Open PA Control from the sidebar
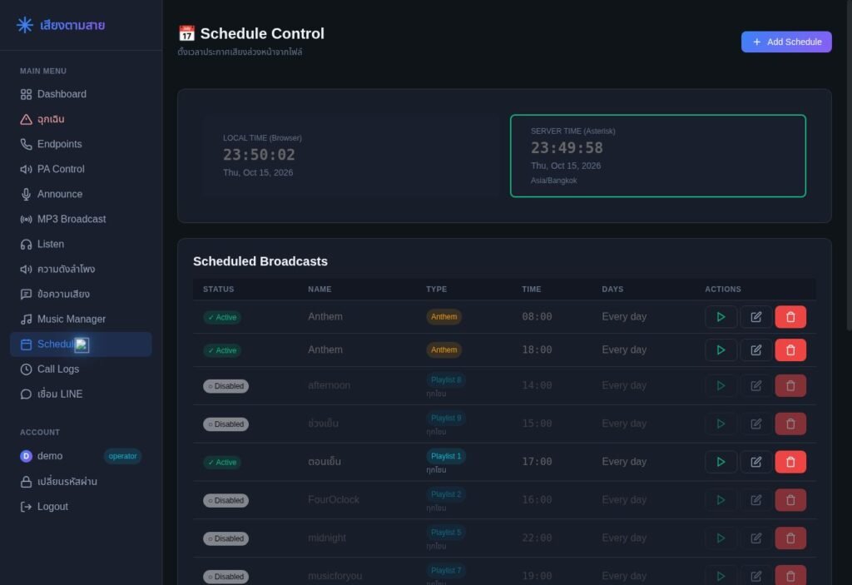The width and height of the screenshot is (852, 585). pyautogui.click(x=81, y=169)
